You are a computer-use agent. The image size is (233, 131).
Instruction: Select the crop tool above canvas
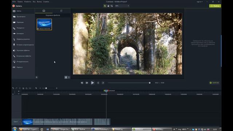pos(112,6)
